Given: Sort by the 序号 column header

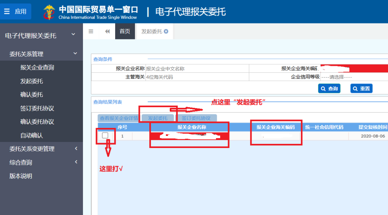Looking at the screenshot, I should click(122, 127).
